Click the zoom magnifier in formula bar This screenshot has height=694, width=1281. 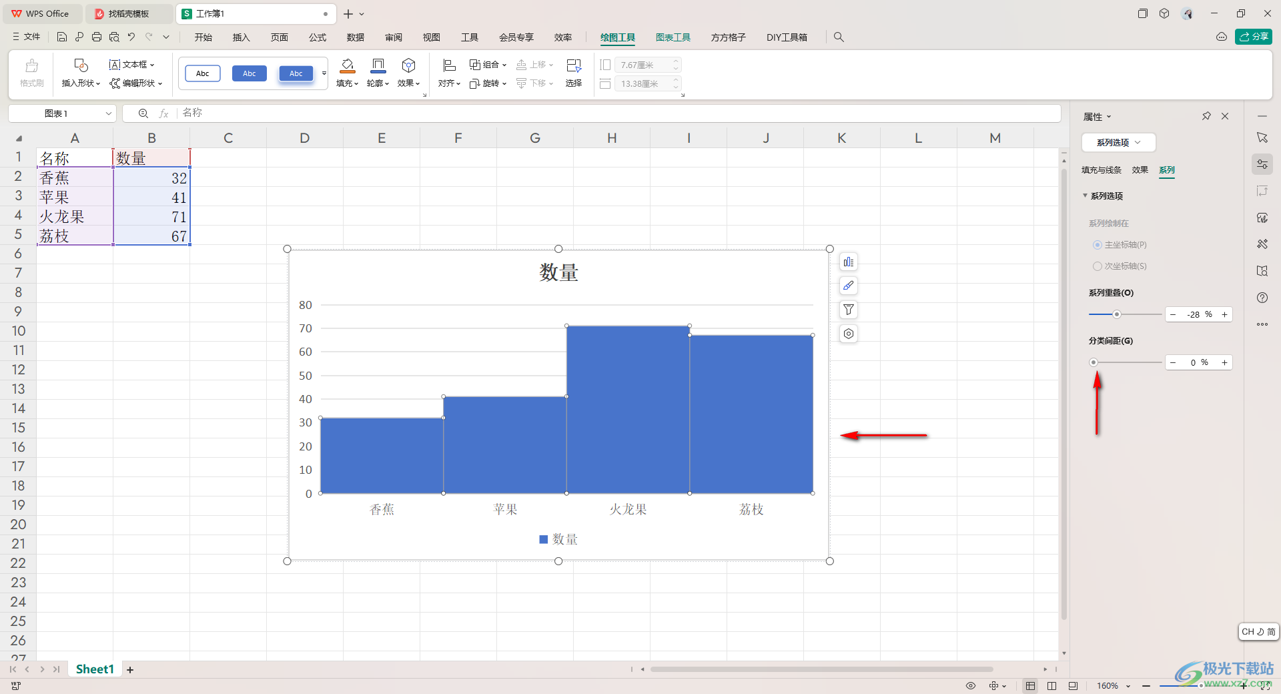click(x=143, y=113)
